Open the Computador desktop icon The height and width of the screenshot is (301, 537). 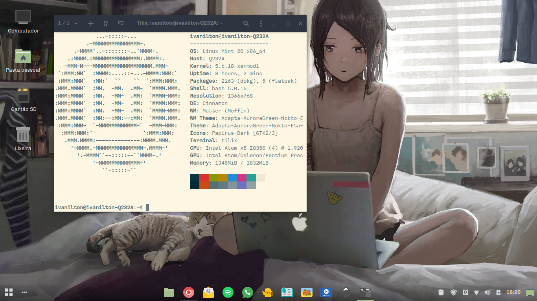[x=23, y=18]
